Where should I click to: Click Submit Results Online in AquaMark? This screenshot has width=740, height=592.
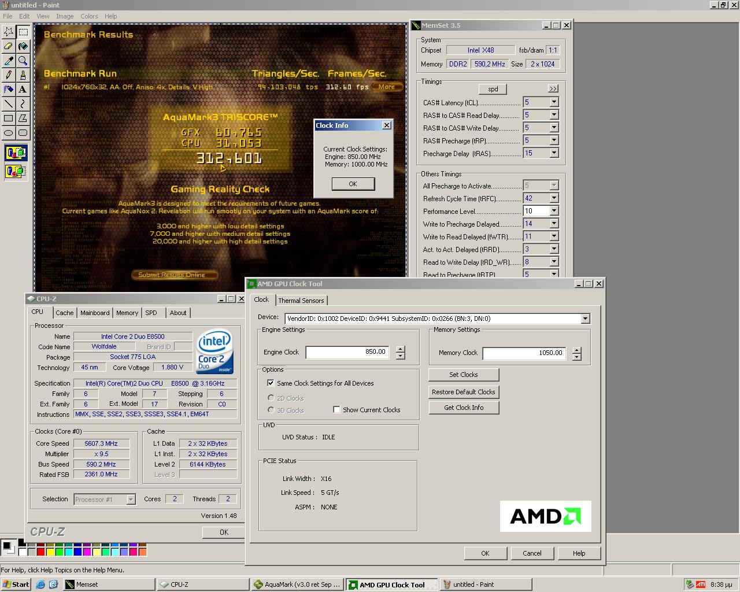click(x=175, y=275)
